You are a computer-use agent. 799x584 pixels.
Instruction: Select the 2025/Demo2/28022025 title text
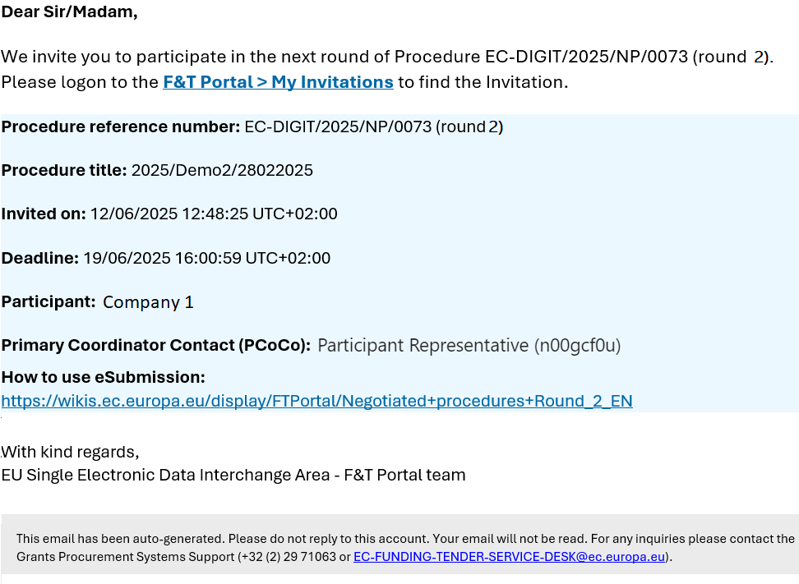tap(222, 170)
